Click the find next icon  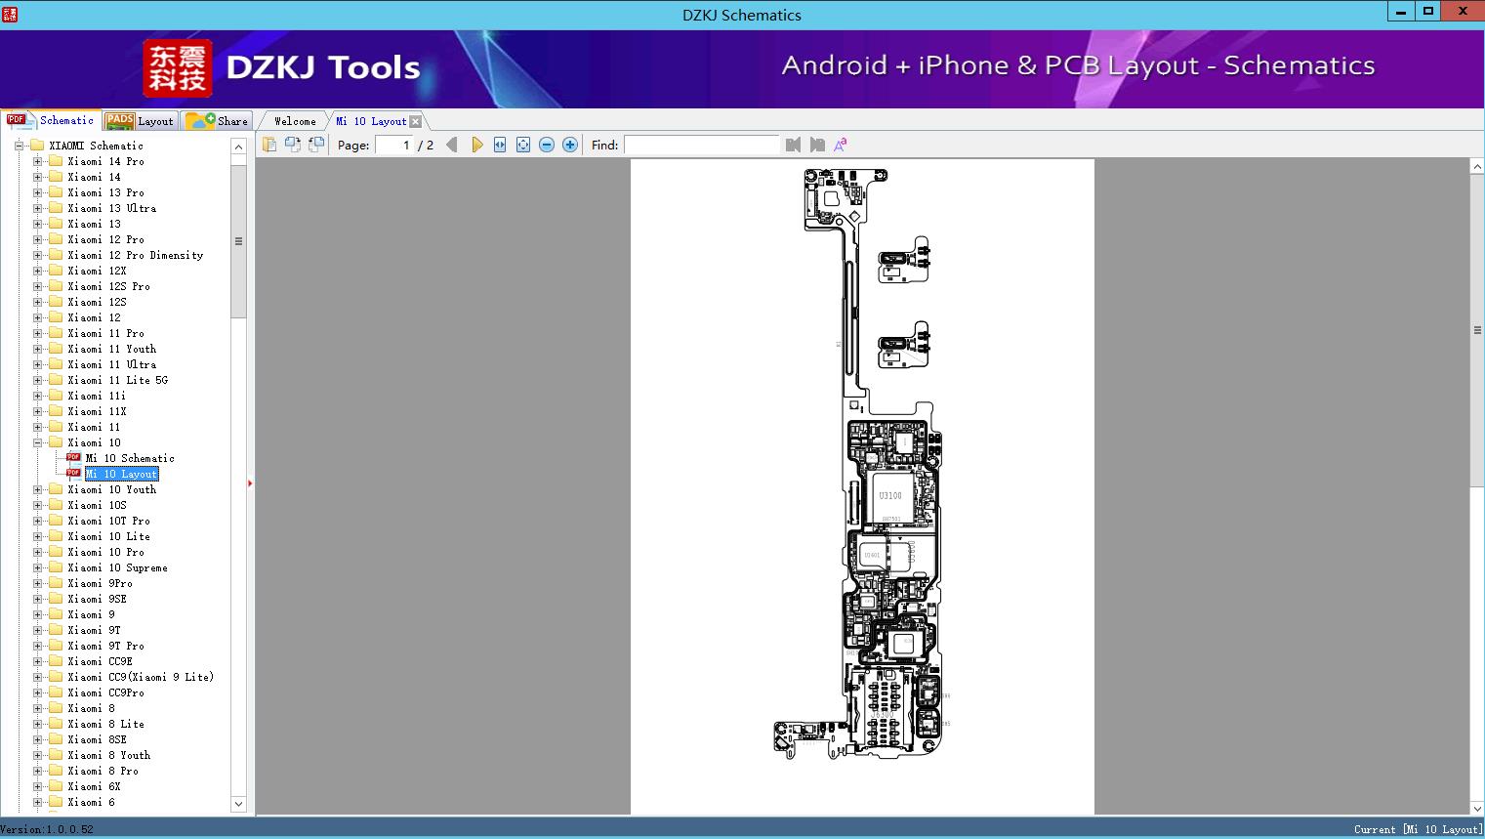coord(817,145)
